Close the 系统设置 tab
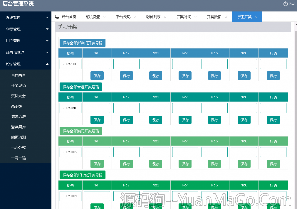297x209 pixels. pyautogui.click(x=104, y=17)
